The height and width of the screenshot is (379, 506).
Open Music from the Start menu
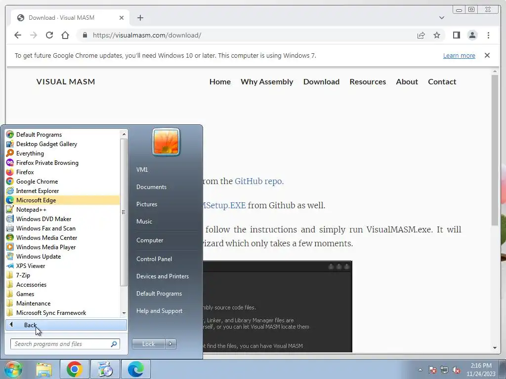[x=144, y=222]
